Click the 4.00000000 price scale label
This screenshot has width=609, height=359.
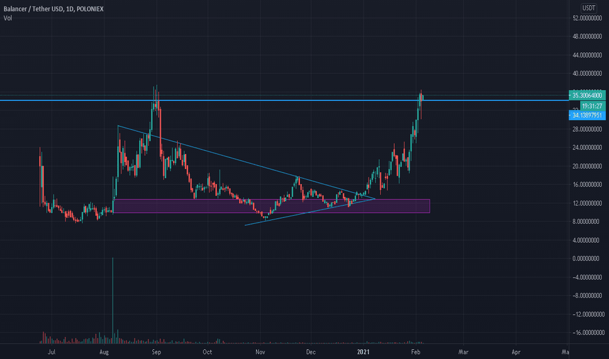pos(587,240)
